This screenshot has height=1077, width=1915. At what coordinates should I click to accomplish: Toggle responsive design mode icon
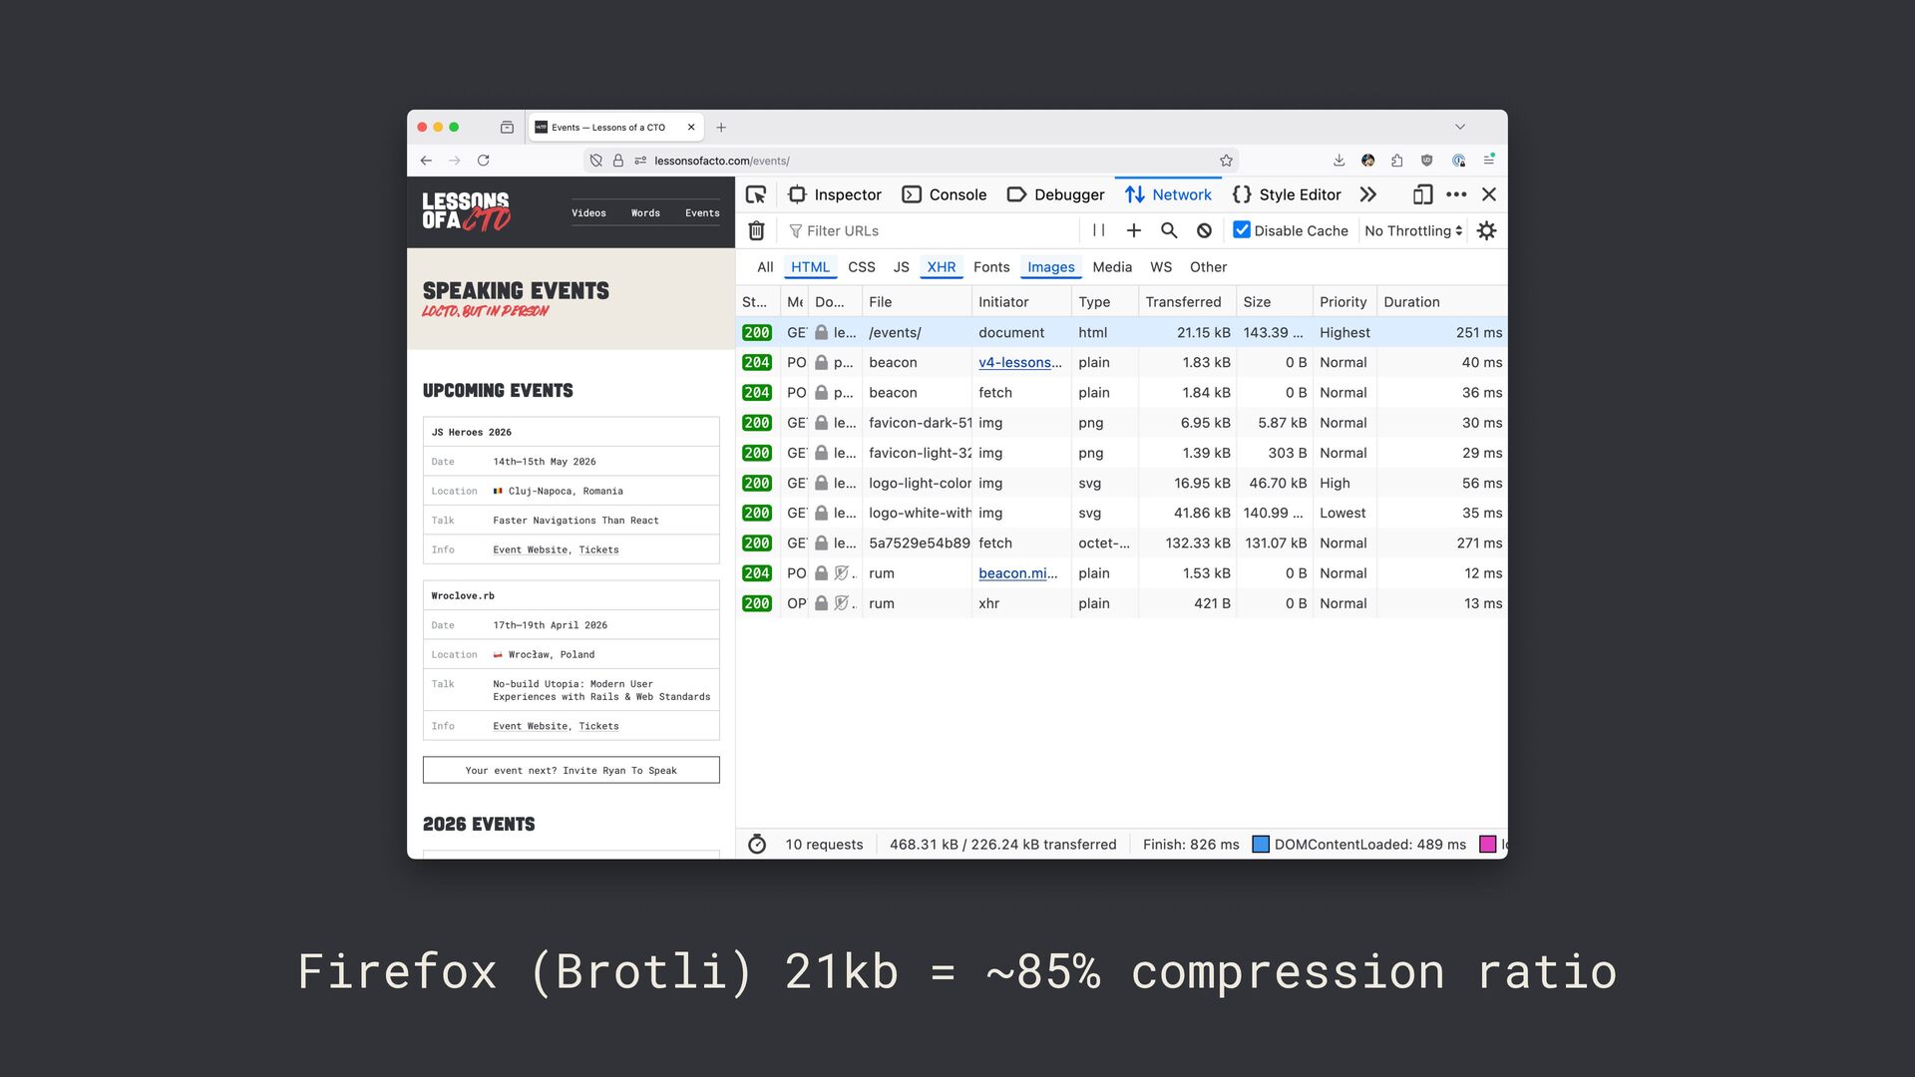click(1422, 194)
